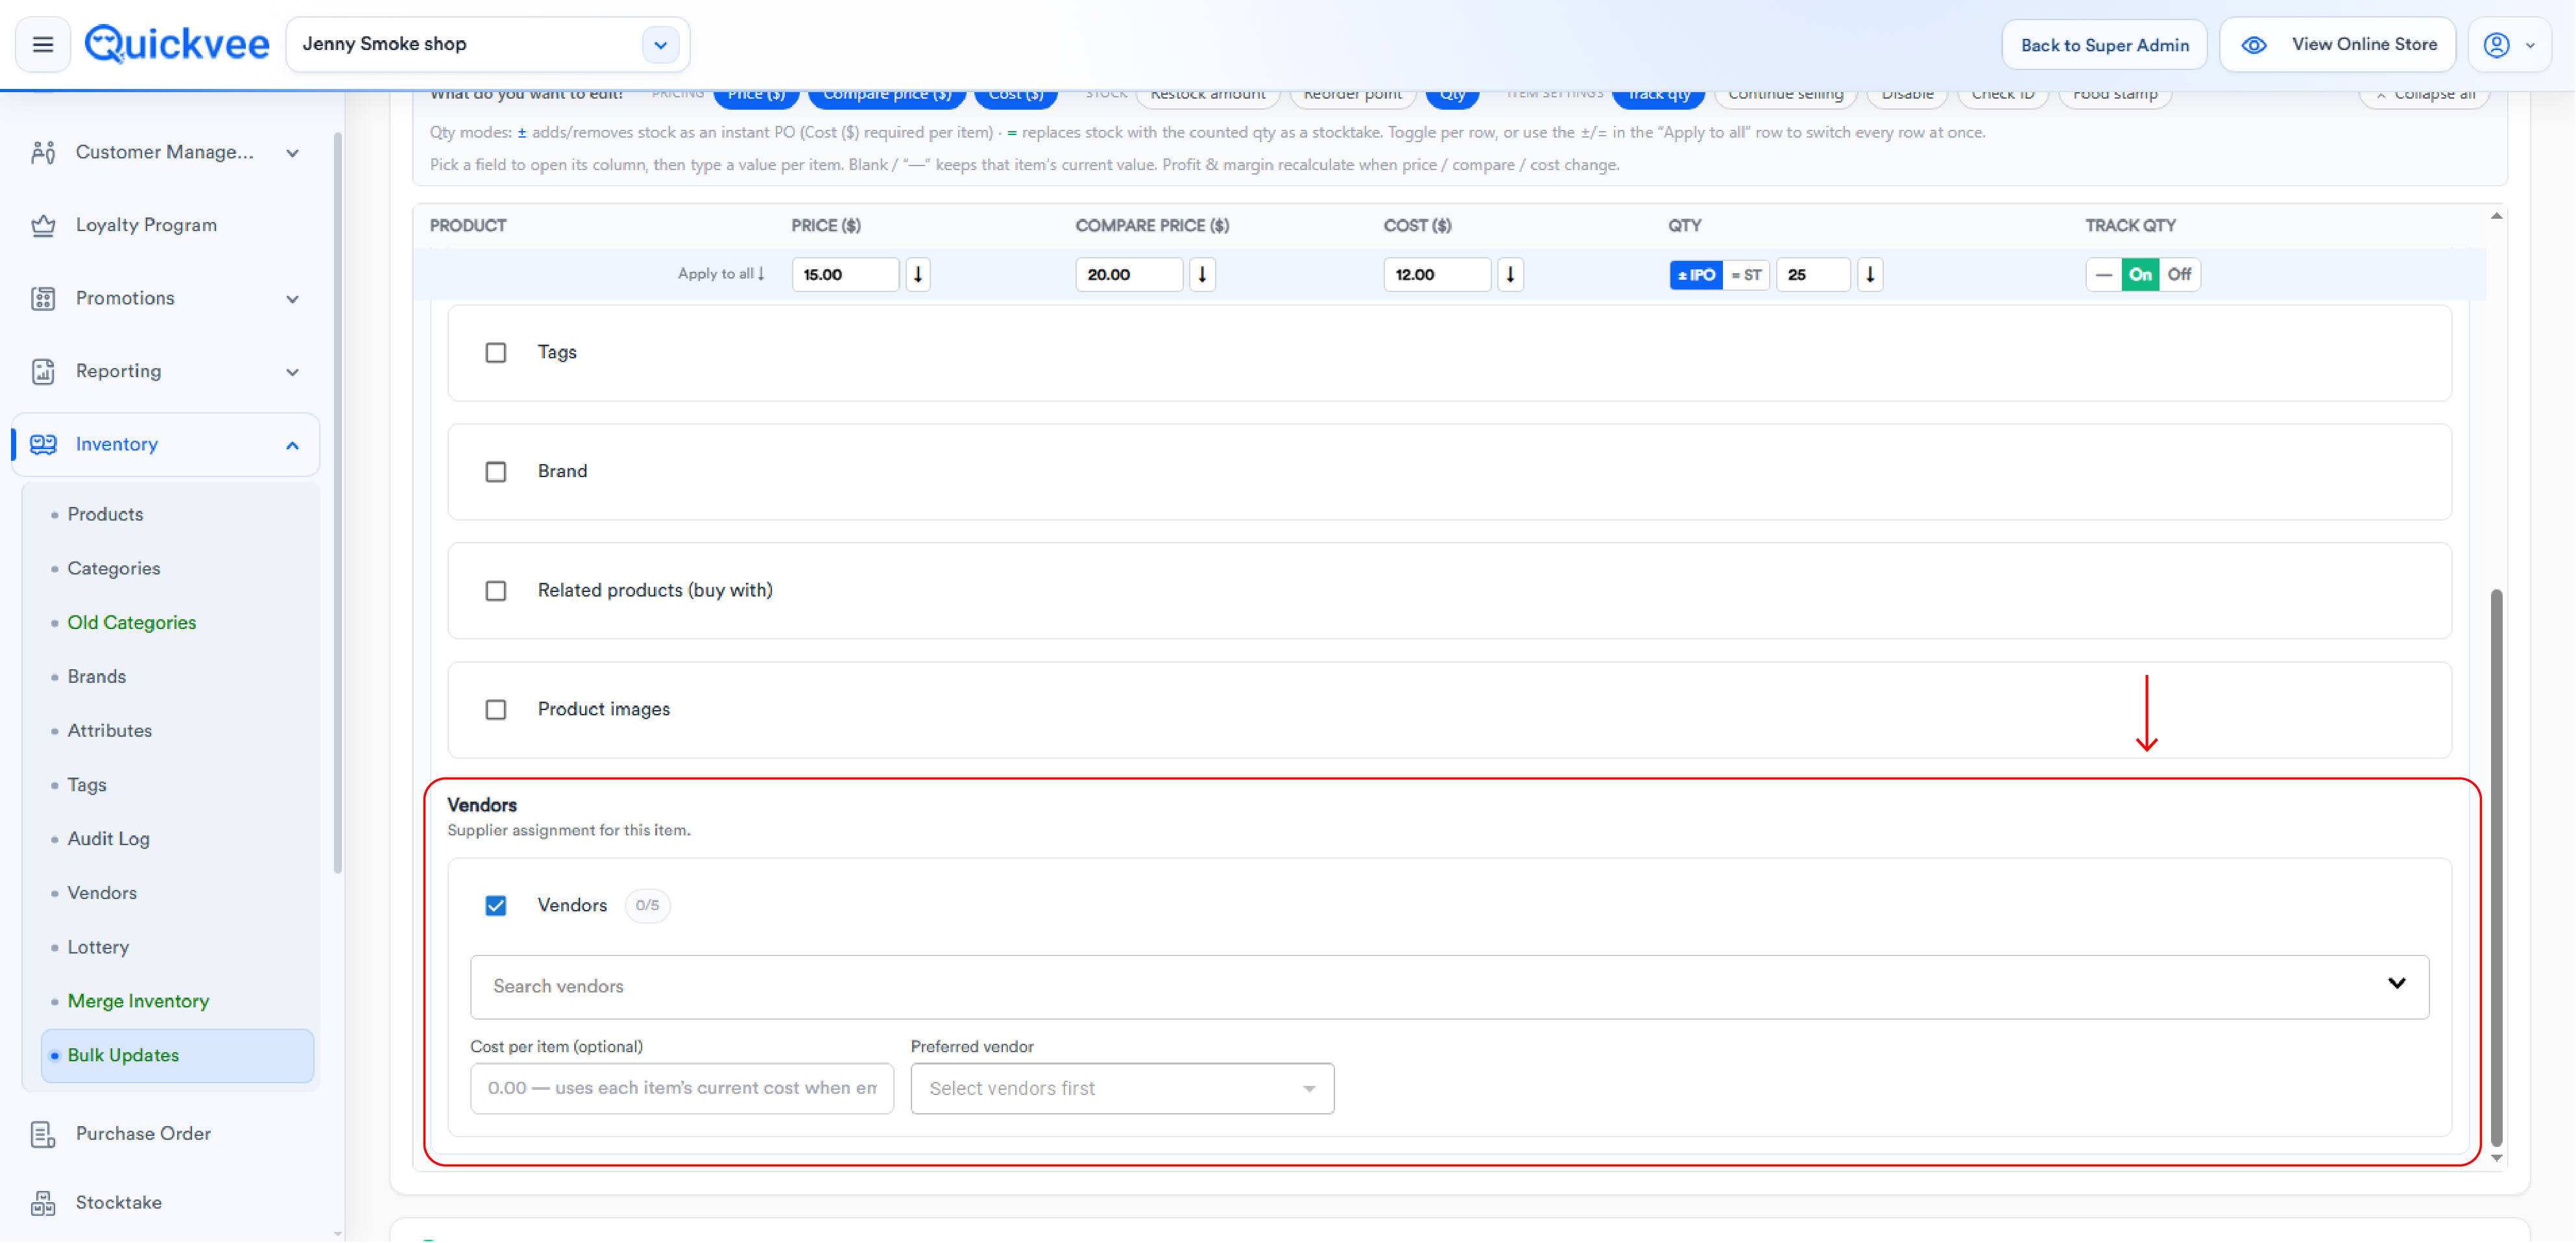The height and width of the screenshot is (1243, 2576).
Task: Open Preferred vendor dropdown
Action: coord(1122,1089)
